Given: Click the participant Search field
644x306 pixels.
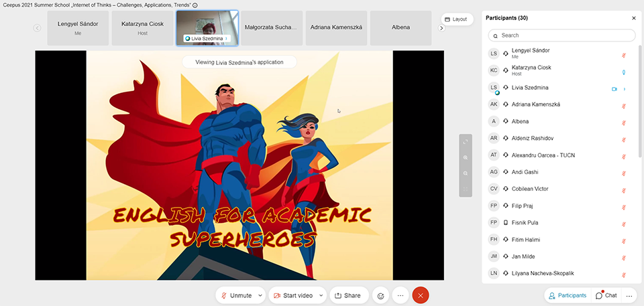Looking at the screenshot, I should (x=561, y=35).
